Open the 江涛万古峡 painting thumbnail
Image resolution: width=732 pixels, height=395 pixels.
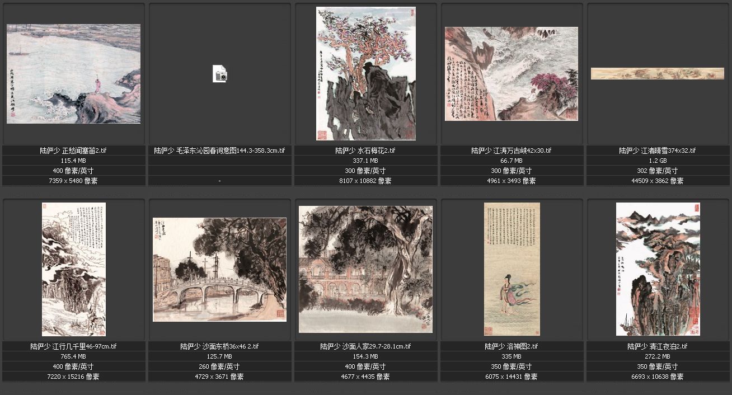click(x=512, y=74)
